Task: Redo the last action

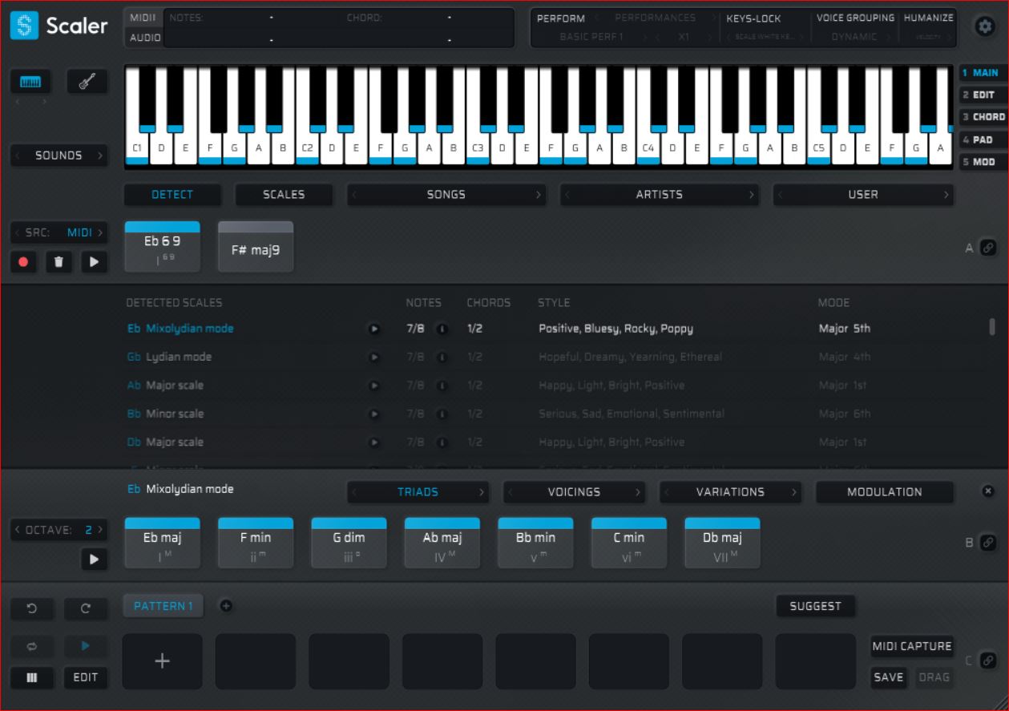Action: click(x=85, y=609)
